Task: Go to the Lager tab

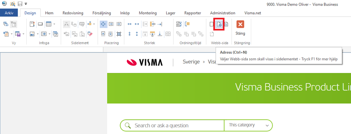Action: [x=170, y=13]
